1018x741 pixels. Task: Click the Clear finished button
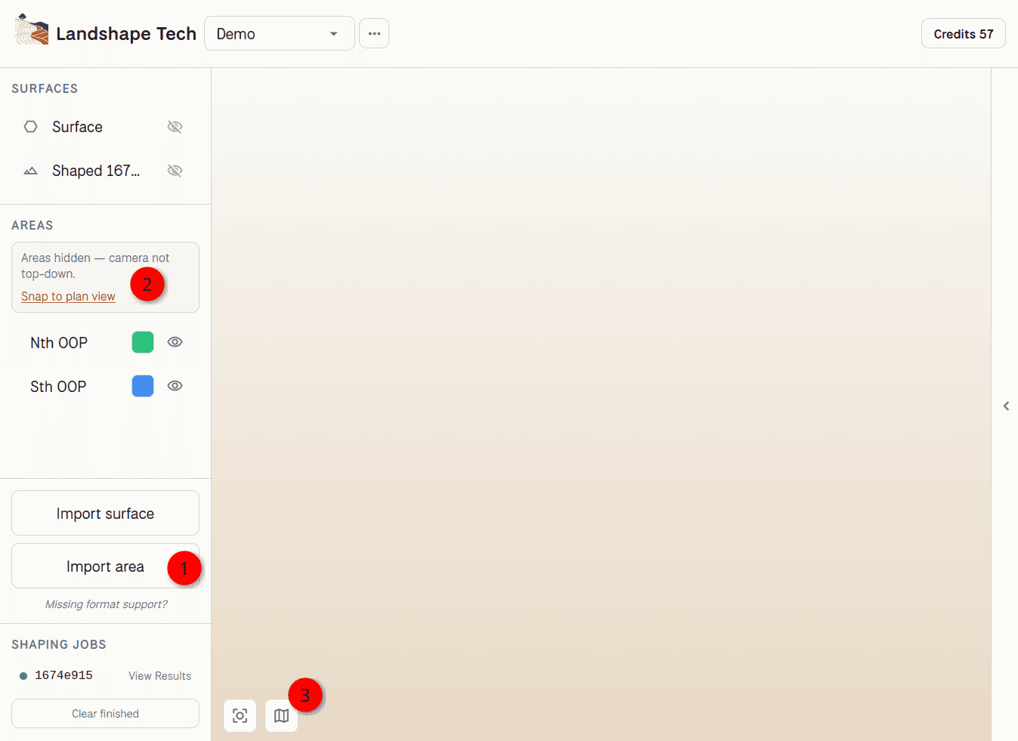[105, 713]
